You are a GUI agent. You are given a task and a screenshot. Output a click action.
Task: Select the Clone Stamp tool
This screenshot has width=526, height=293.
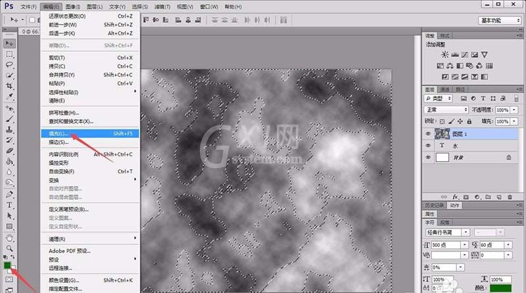(x=9, y=129)
